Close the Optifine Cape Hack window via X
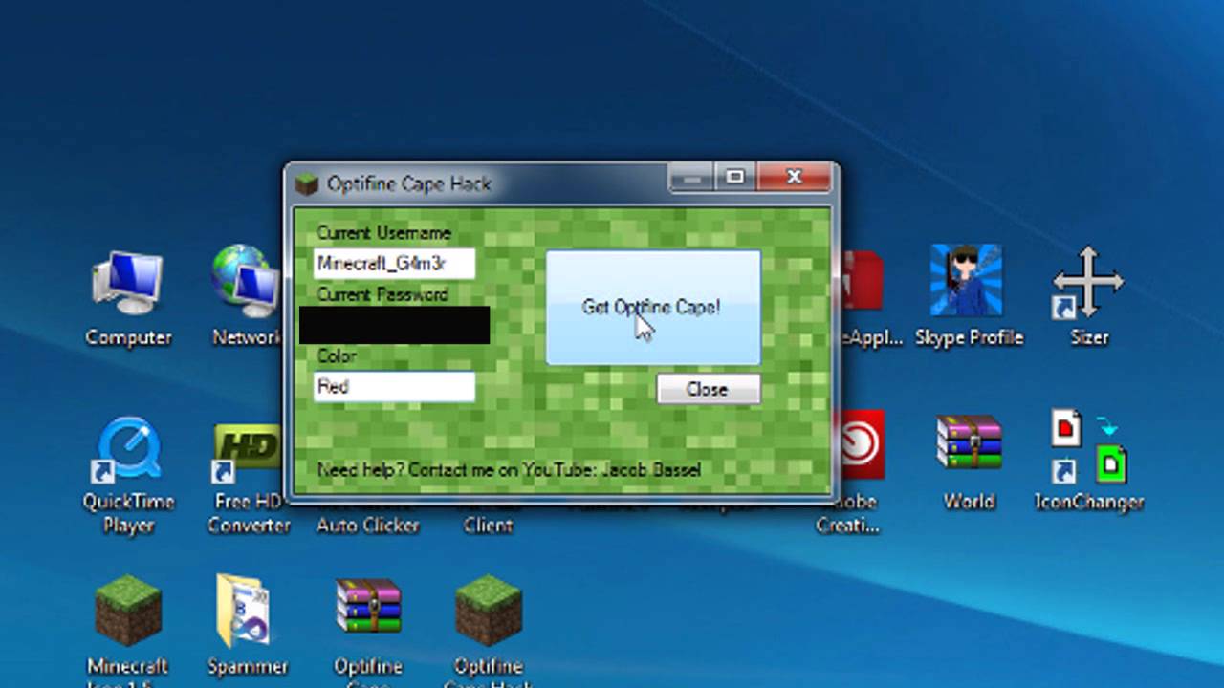1224x688 pixels. (794, 178)
